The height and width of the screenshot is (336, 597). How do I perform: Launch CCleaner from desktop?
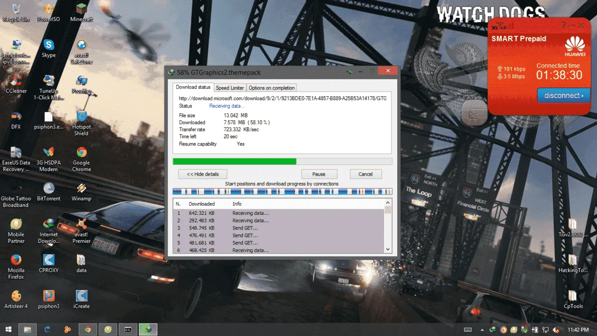coord(16,84)
